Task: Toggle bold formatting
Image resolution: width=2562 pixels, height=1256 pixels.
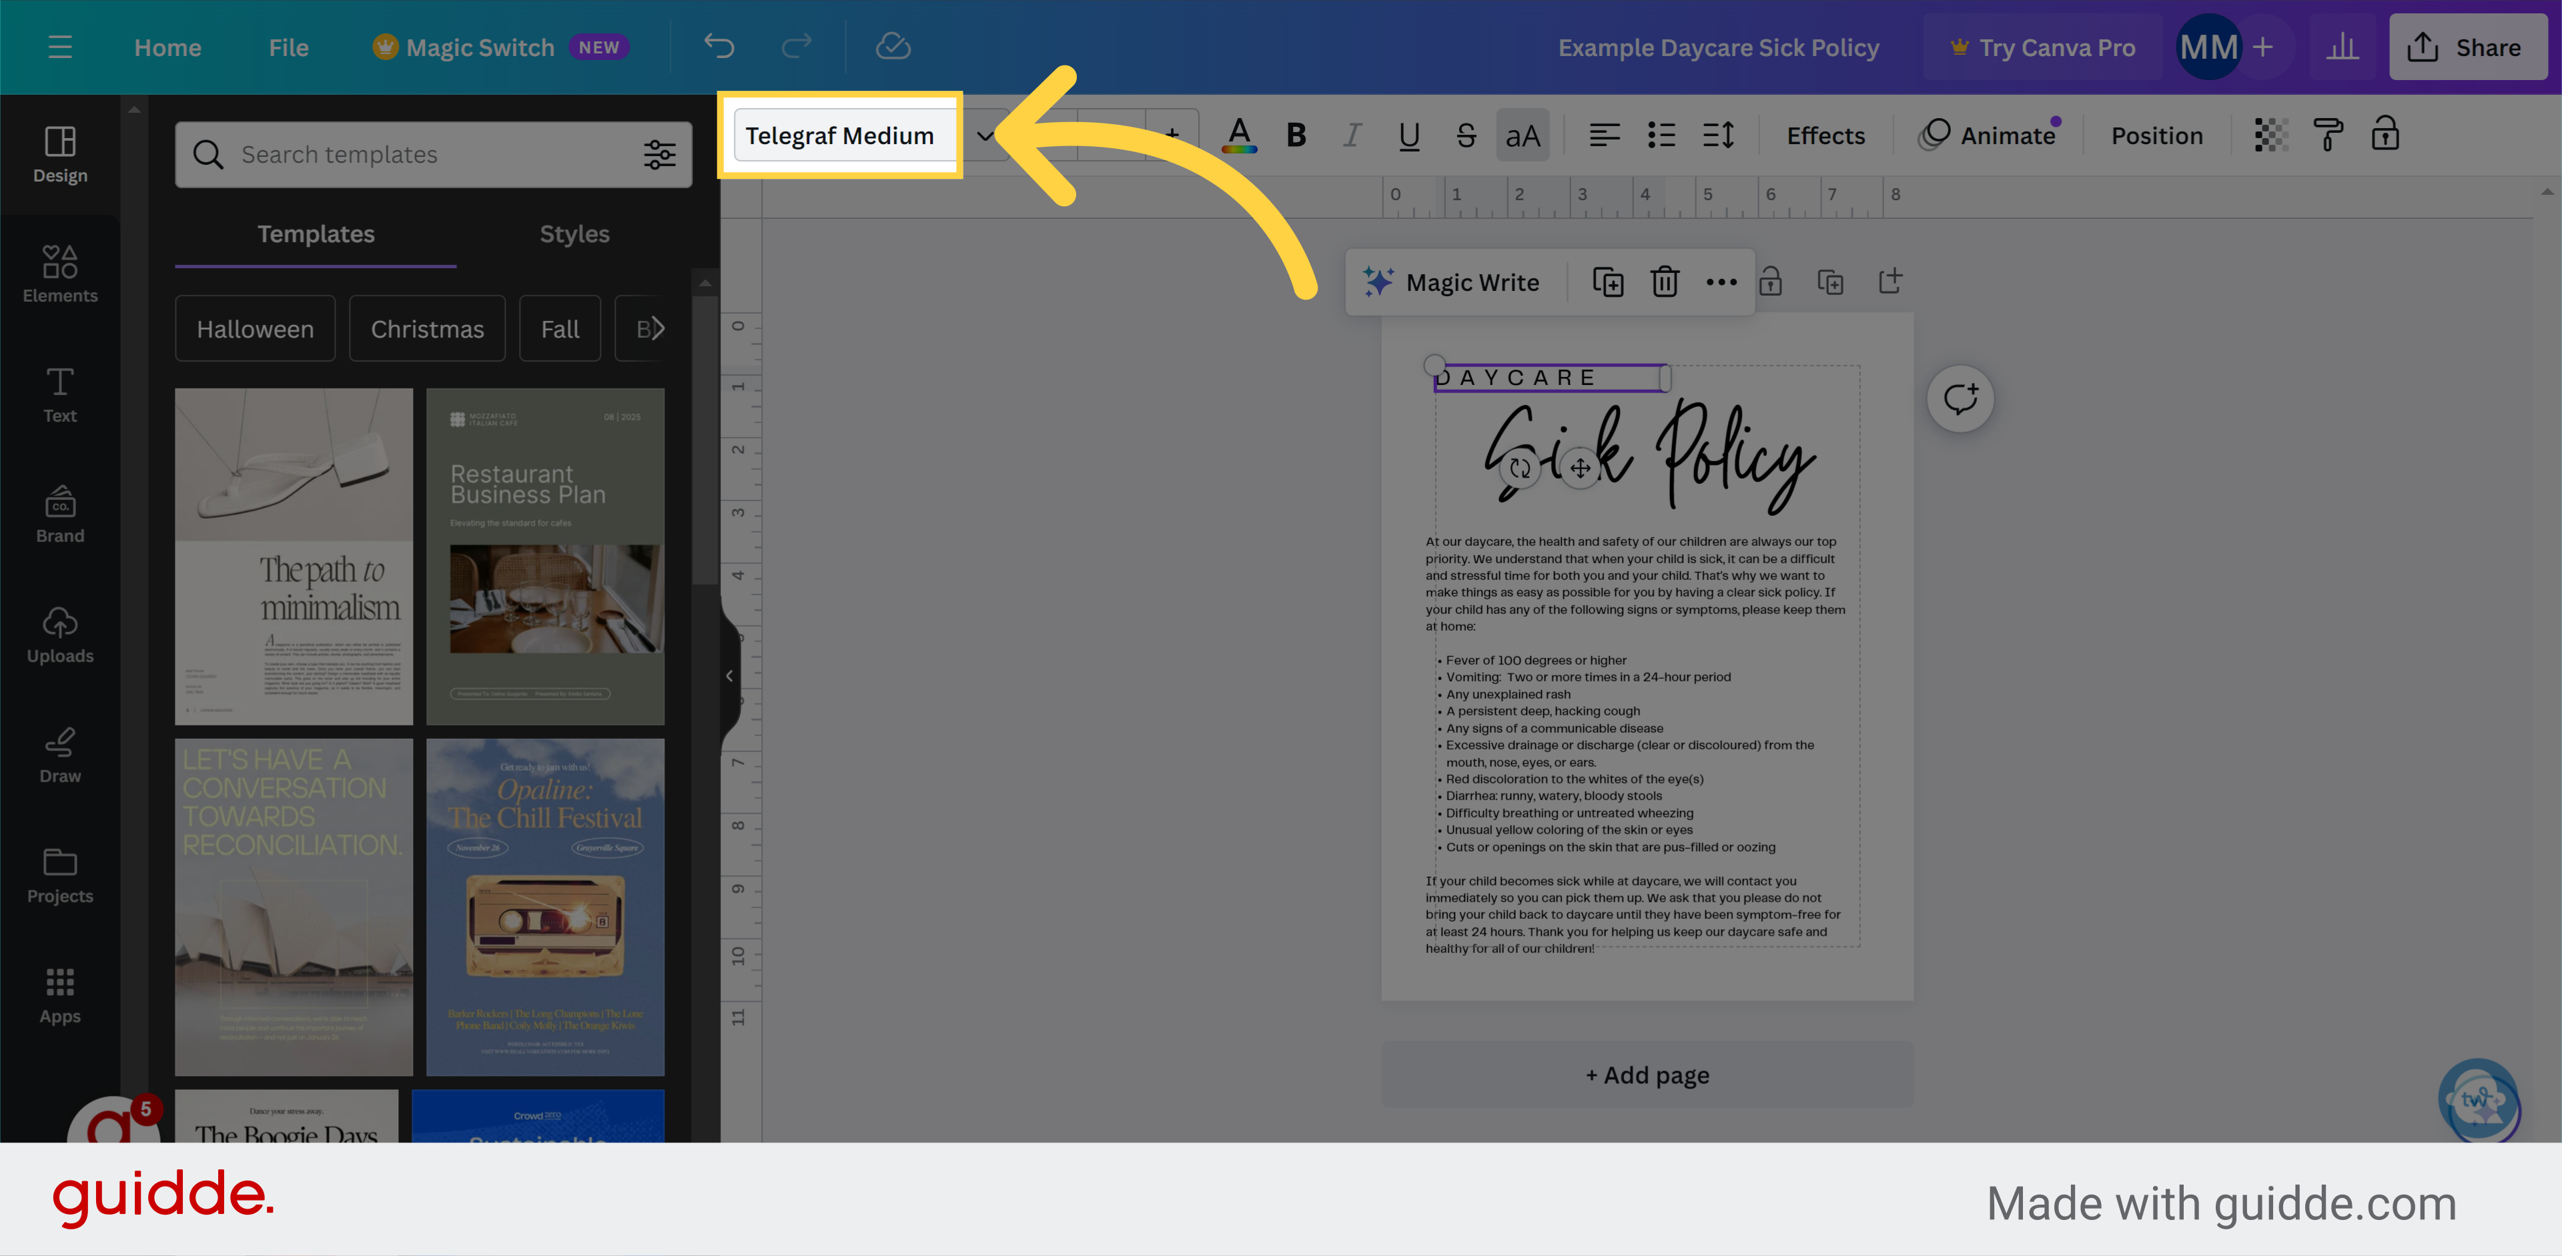Action: click(1295, 135)
